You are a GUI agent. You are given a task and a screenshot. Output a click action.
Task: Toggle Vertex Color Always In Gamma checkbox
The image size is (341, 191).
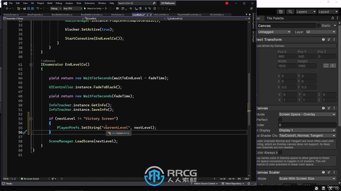tap(280, 153)
